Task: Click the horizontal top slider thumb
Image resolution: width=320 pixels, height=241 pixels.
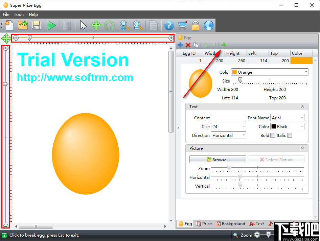Action: click(x=29, y=38)
